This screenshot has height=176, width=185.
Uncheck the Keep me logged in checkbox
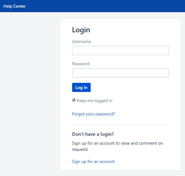click(x=74, y=100)
